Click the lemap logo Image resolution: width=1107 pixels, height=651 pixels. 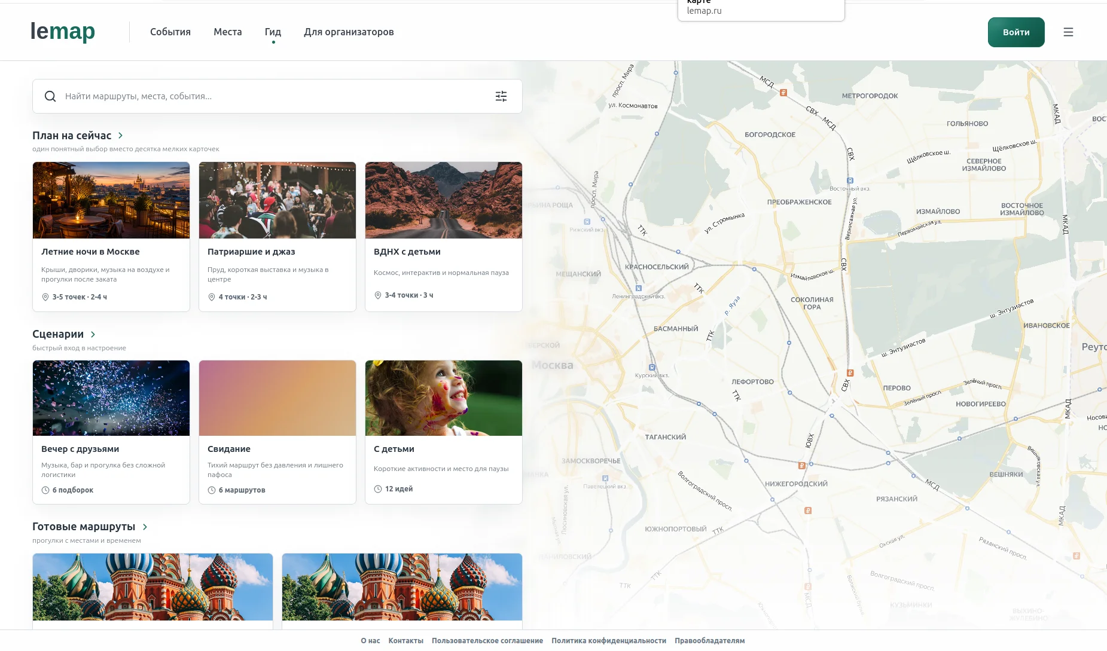[x=63, y=32]
